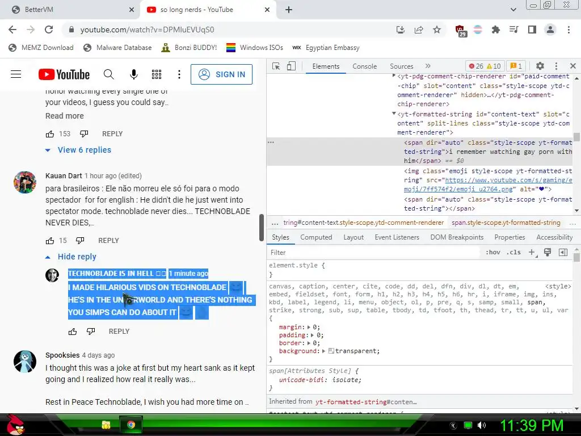581x436 pixels.
Task: Expand margin shorthand triangle
Action: tap(309, 327)
